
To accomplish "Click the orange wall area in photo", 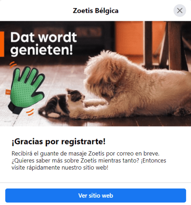I will pos(129,38).
